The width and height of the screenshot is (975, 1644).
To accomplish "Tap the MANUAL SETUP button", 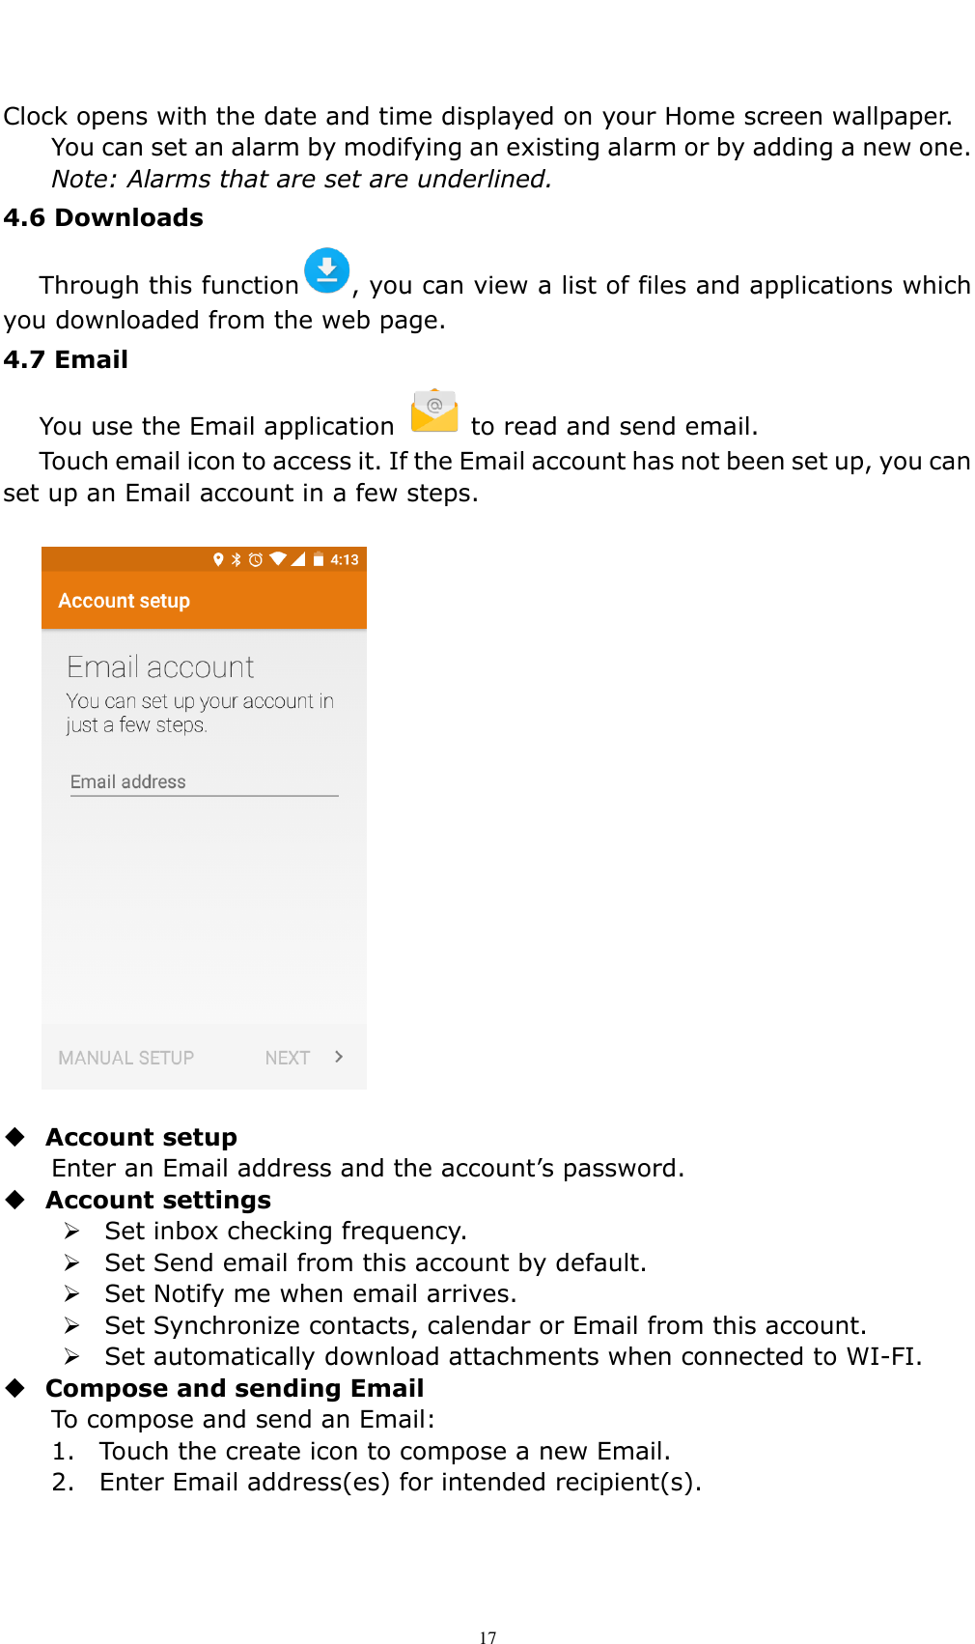I will coord(126,1058).
